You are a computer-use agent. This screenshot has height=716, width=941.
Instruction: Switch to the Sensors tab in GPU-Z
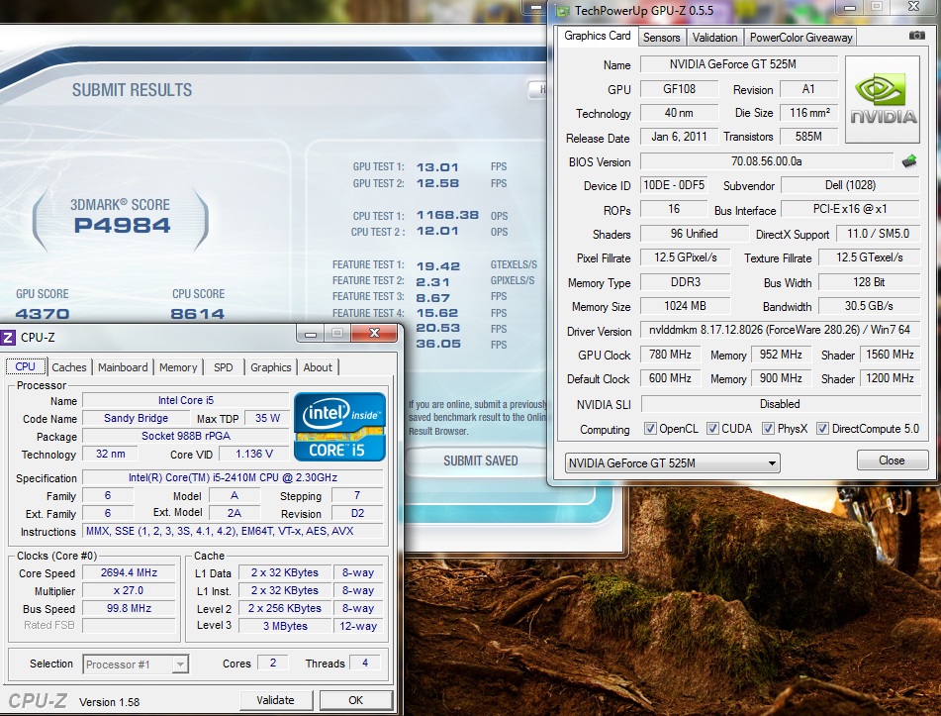661,38
